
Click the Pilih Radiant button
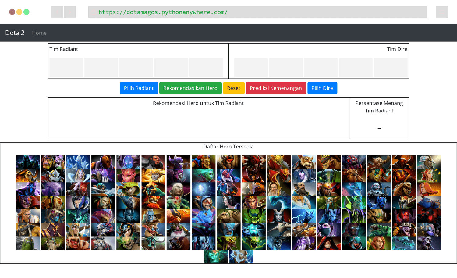pyautogui.click(x=139, y=88)
